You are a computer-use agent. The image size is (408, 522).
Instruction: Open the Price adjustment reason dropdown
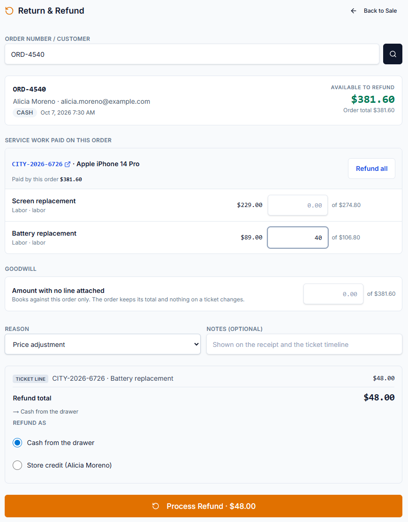(x=103, y=344)
